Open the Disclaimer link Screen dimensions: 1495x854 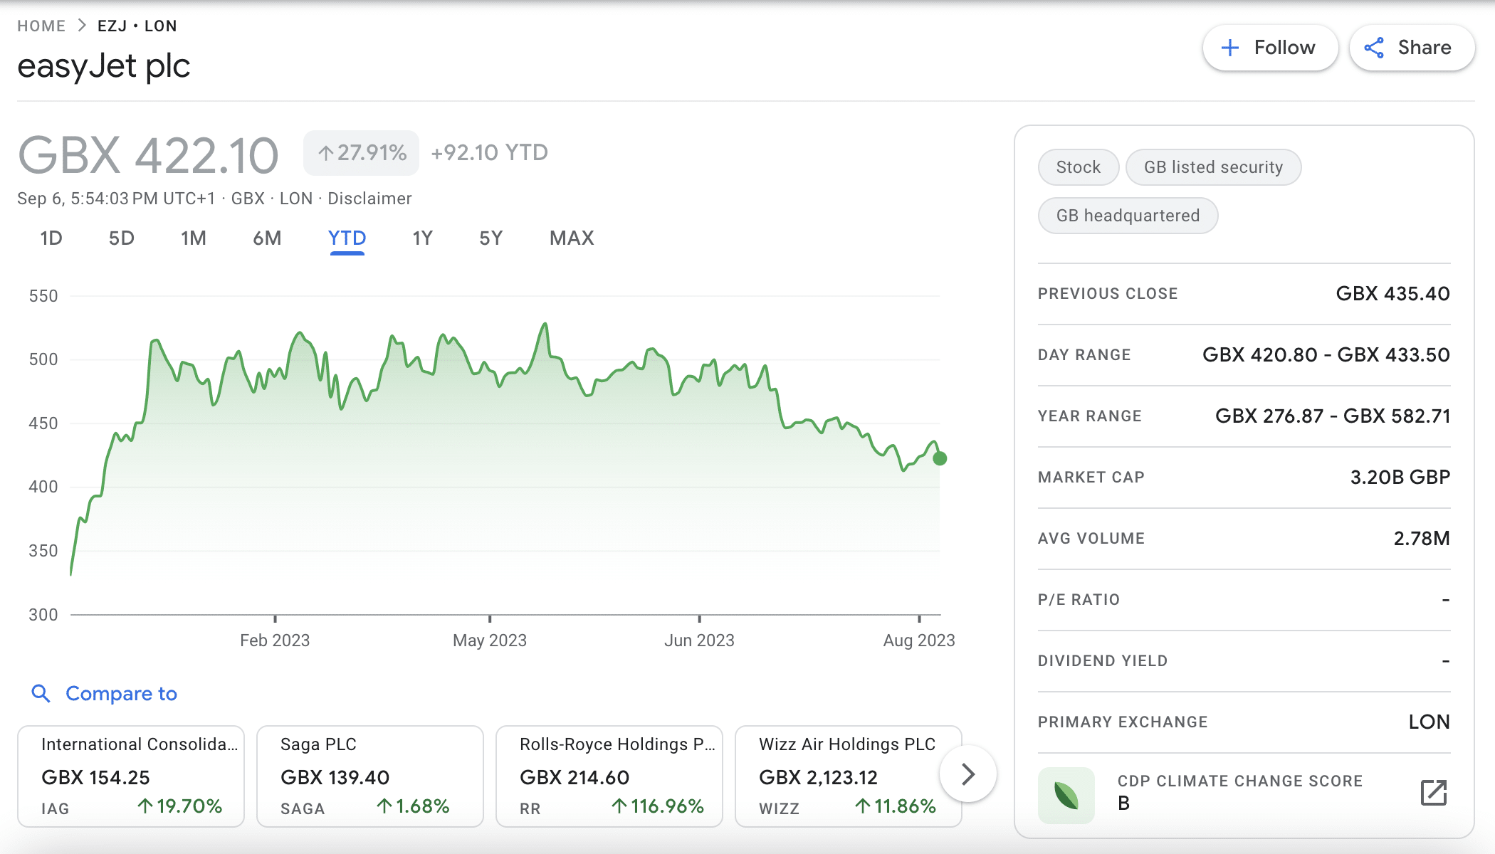(369, 199)
